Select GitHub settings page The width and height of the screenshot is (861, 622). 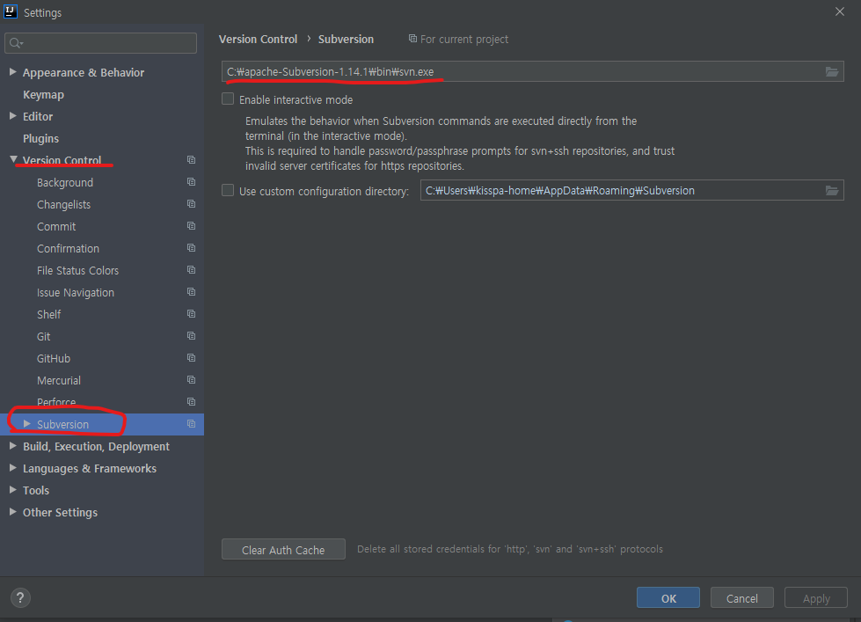coord(54,358)
